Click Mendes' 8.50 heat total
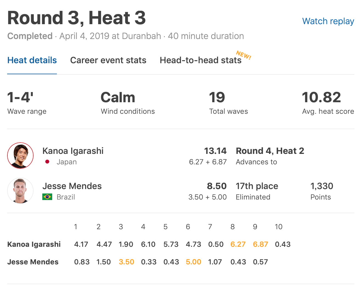The height and width of the screenshot is (288, 361). pyautogui.click(x=216, y=186)
